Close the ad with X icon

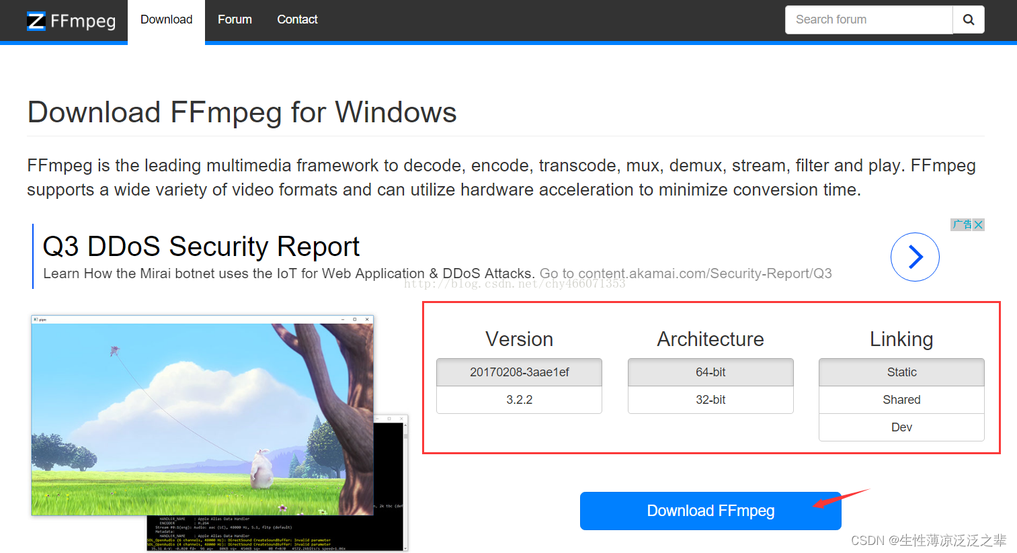[979, 224]
